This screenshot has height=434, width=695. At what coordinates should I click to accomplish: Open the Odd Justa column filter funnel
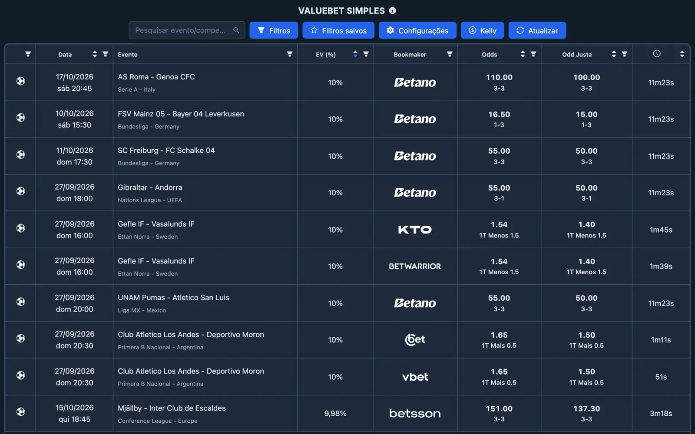pyautogui.click(x=624, y=54)
